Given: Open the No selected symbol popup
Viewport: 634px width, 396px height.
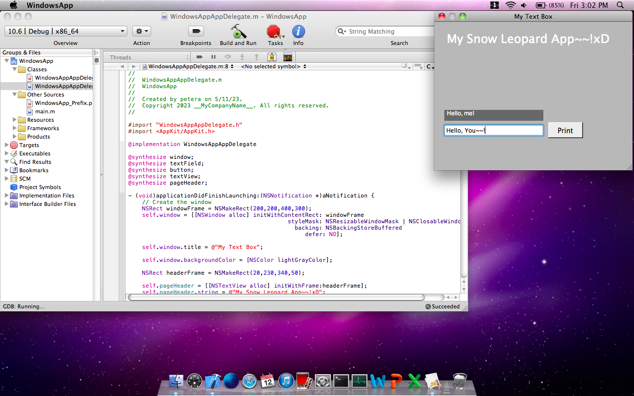Looking at the screenshot, I should [x=273, y=66].
